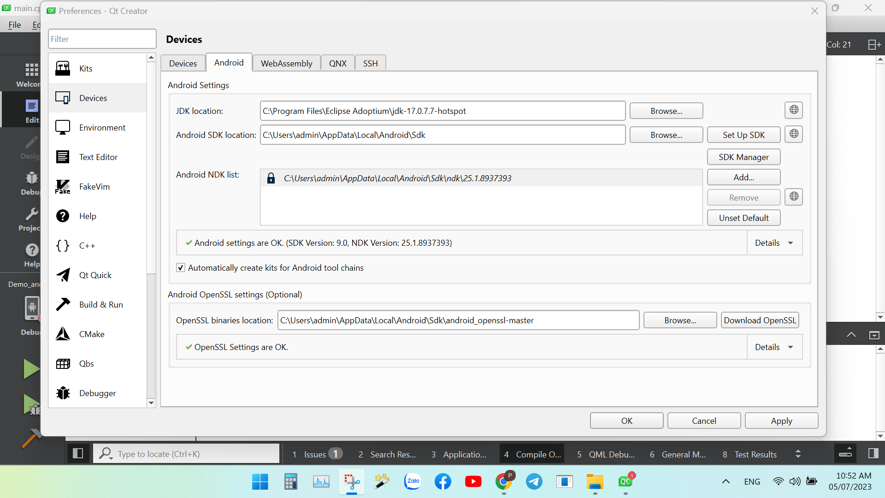This screenshot has width=885, height=498.
Task: Show hidden system tray icons
Action: pos(726,481)
